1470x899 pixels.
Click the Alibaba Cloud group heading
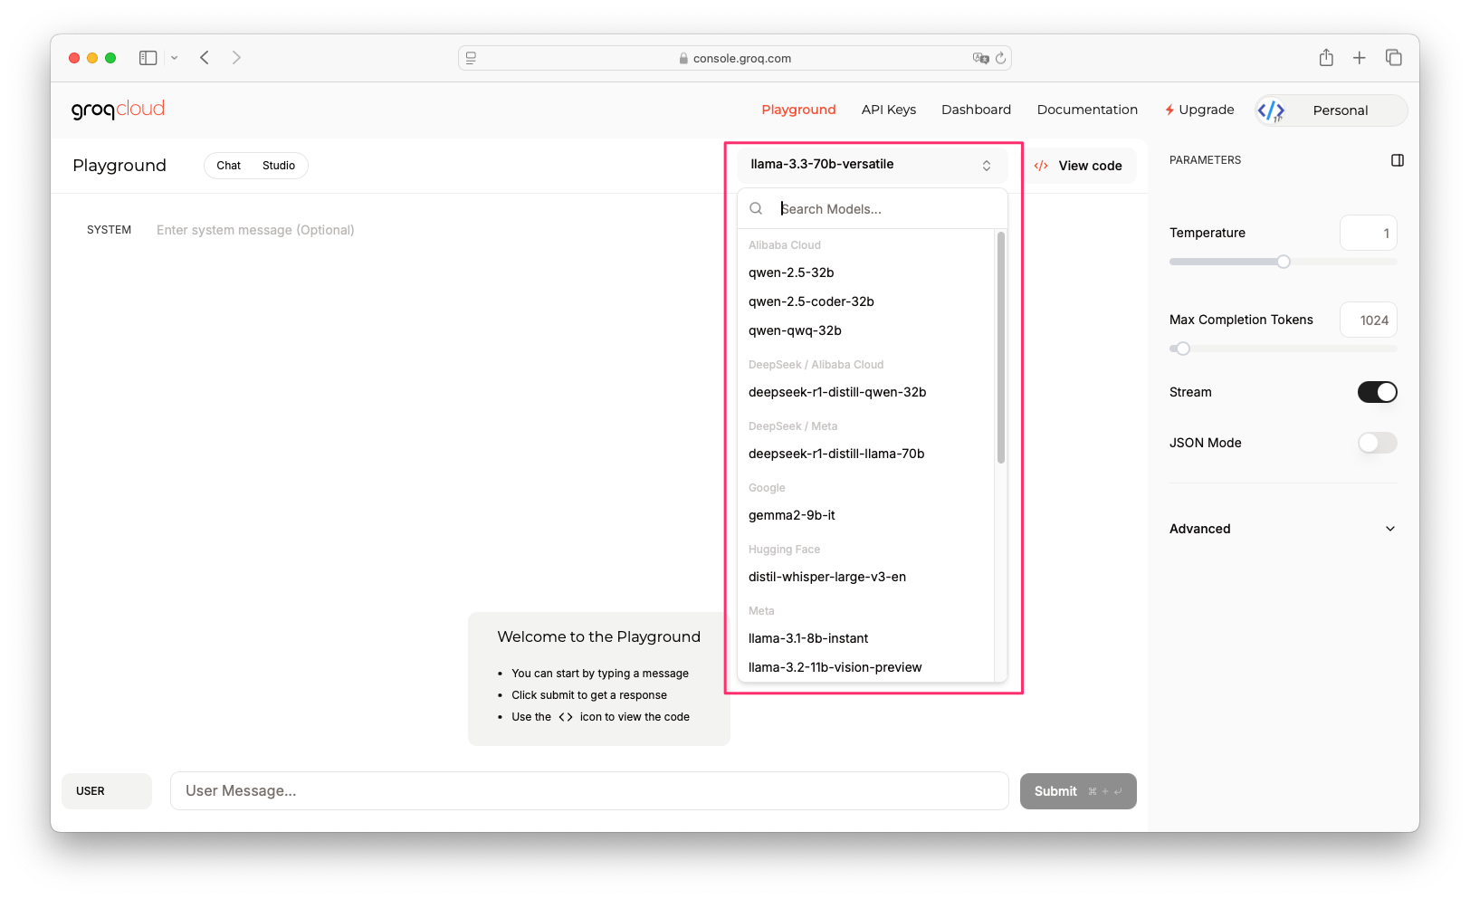(785, 245)
